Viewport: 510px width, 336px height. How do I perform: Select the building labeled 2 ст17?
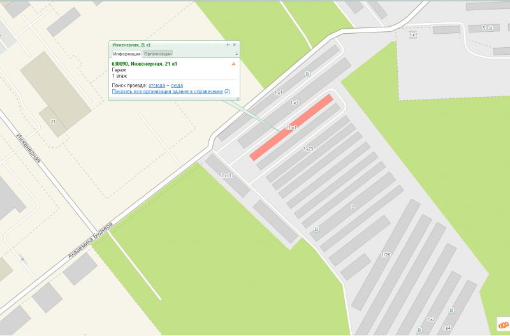[x=228, y=175]
